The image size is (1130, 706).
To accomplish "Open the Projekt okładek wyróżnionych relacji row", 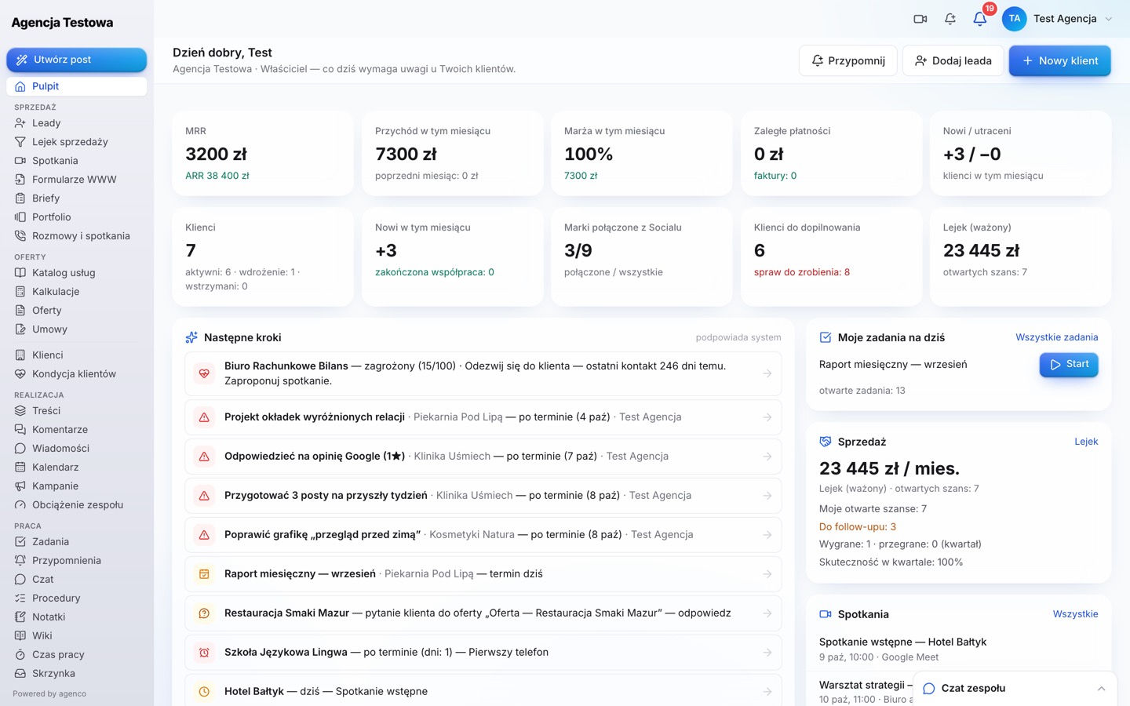I will tap(483, 417).
